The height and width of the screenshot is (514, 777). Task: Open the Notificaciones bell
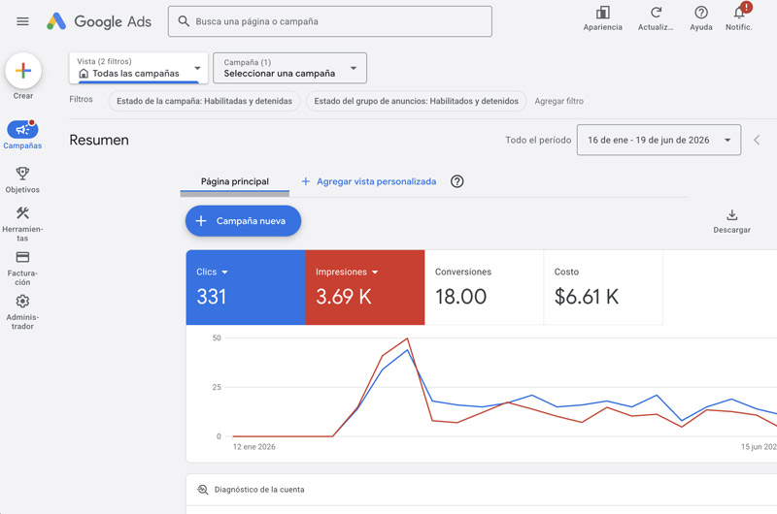739,18
